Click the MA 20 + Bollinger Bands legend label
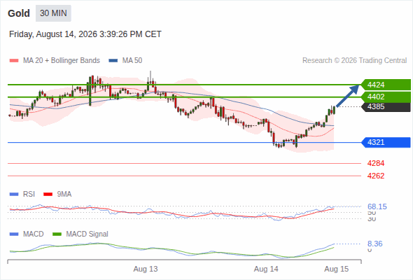413x280 pixels. tap(62, 61)
